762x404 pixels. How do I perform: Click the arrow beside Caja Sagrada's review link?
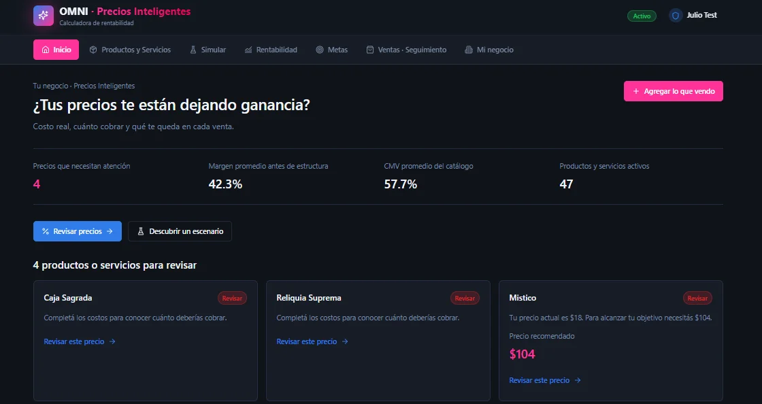(112, 341)
